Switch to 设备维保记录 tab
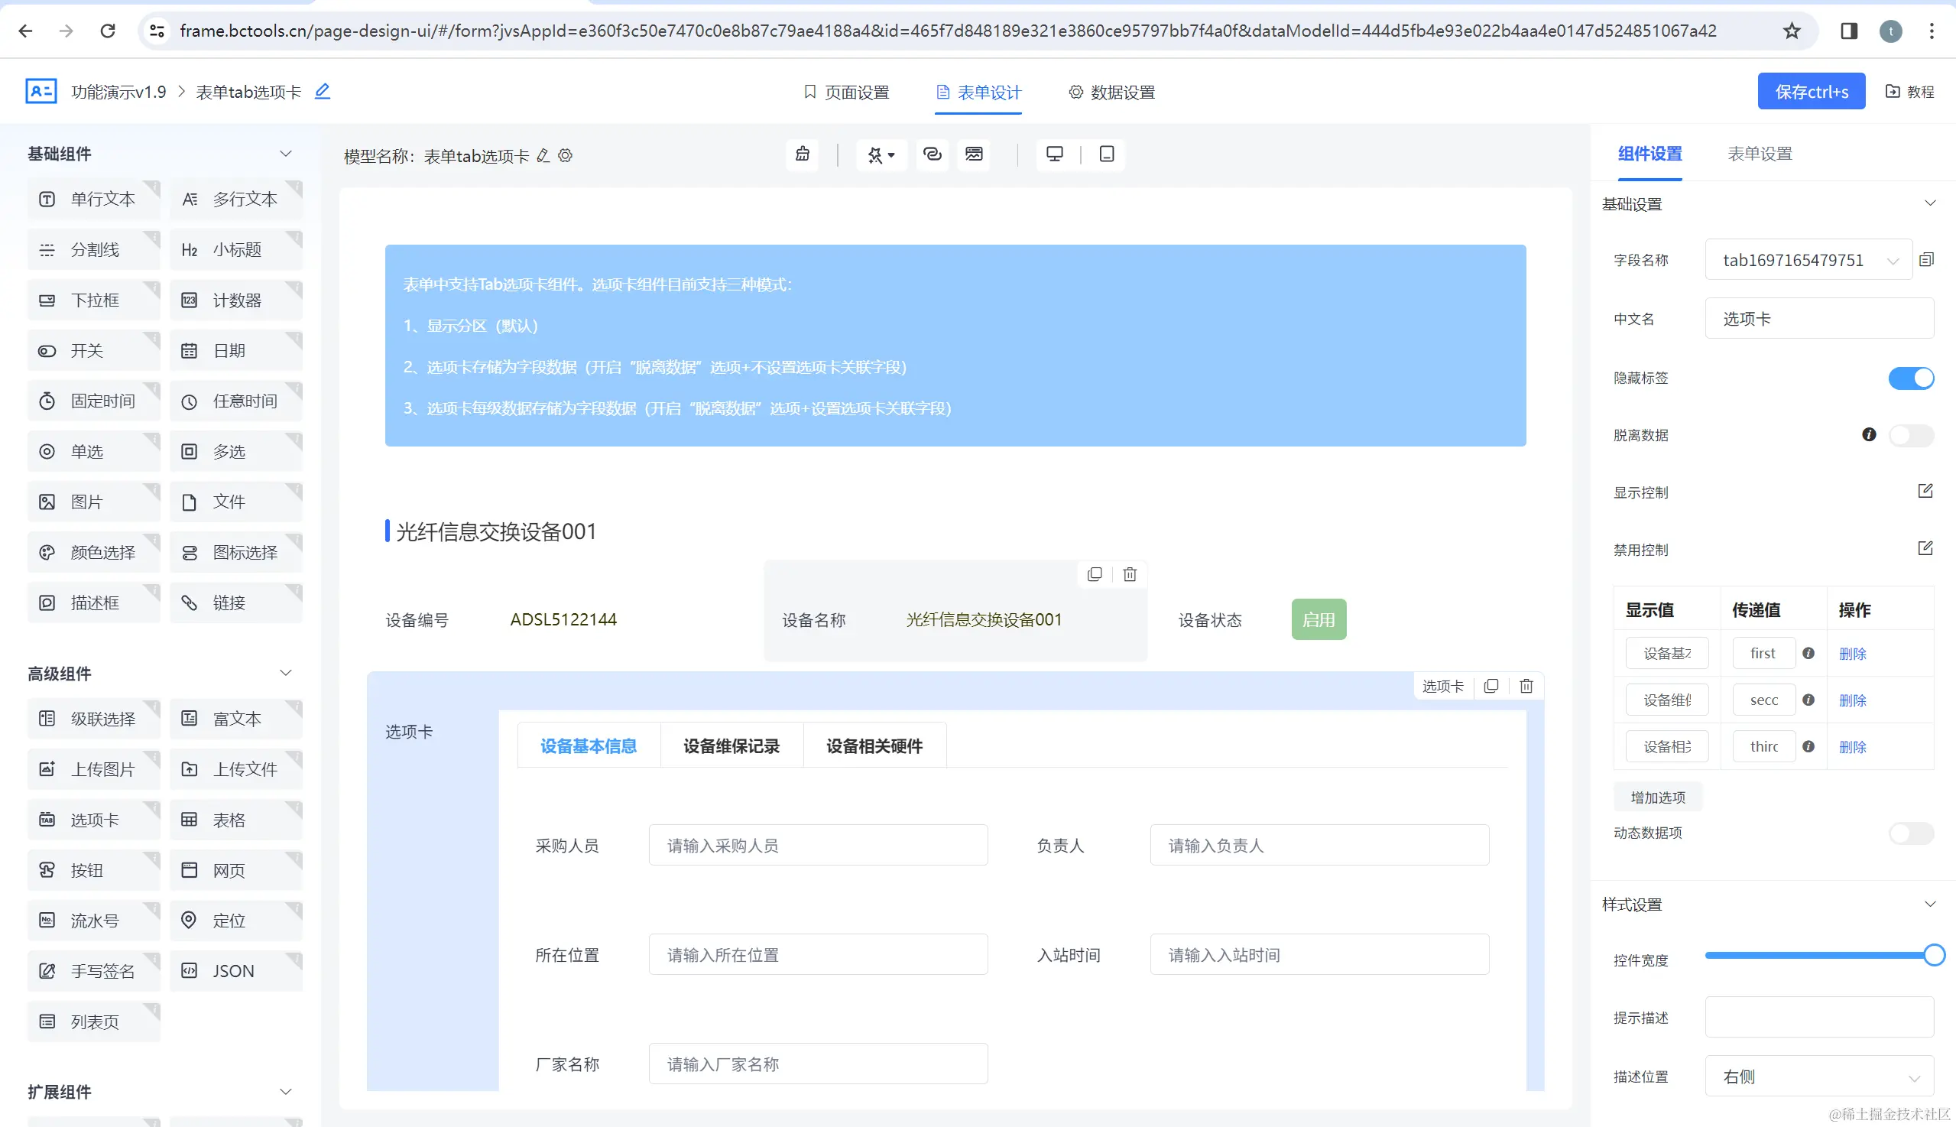The width and height of the screenshot is (1956, 1127). pos(731,746)
